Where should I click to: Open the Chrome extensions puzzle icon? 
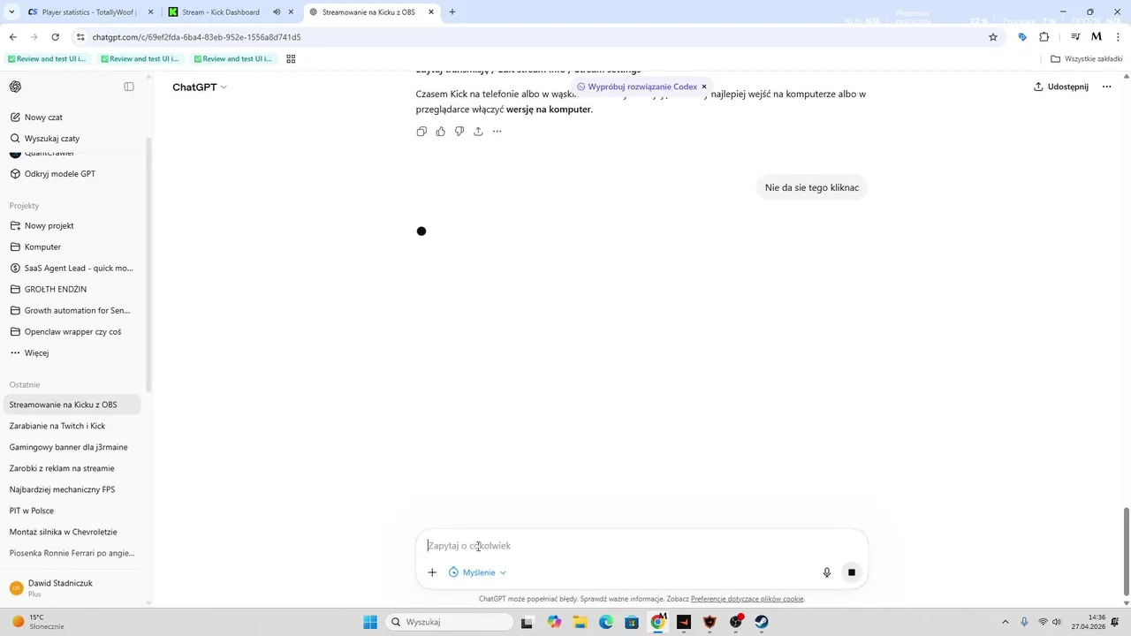pyautogui.click(x=1044, y=37)
